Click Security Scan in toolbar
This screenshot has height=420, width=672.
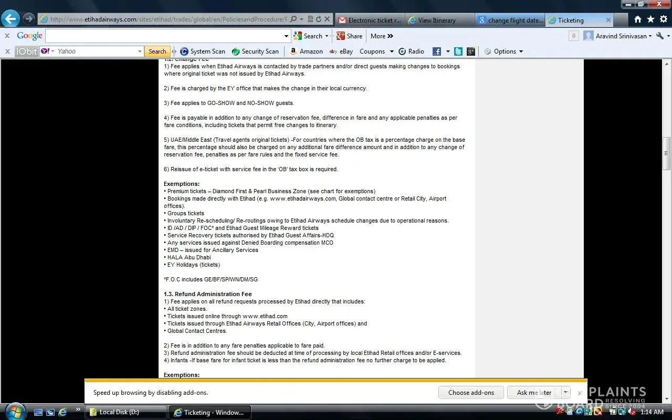pyautogui.click(x=255, y=51)
